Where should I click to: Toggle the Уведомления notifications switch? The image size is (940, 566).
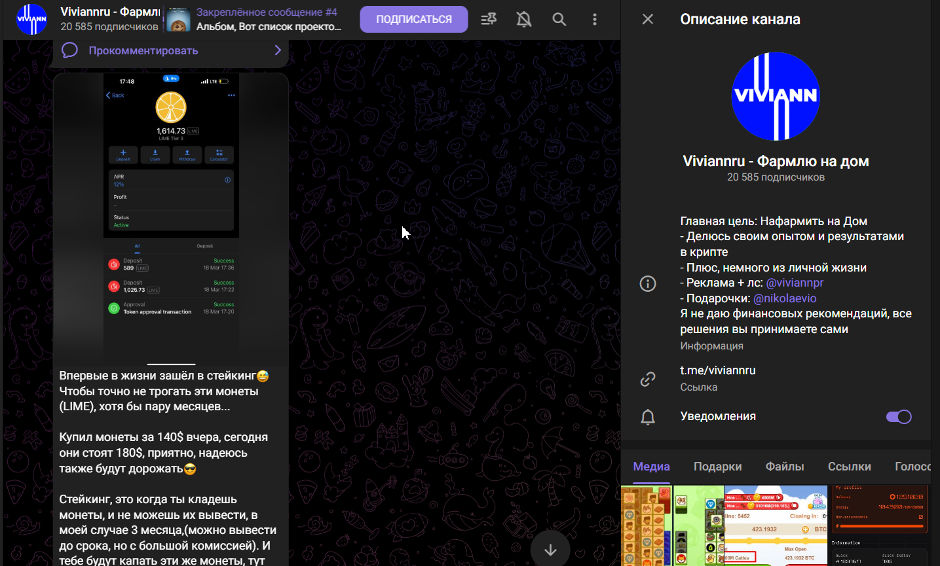click(899, 417)
